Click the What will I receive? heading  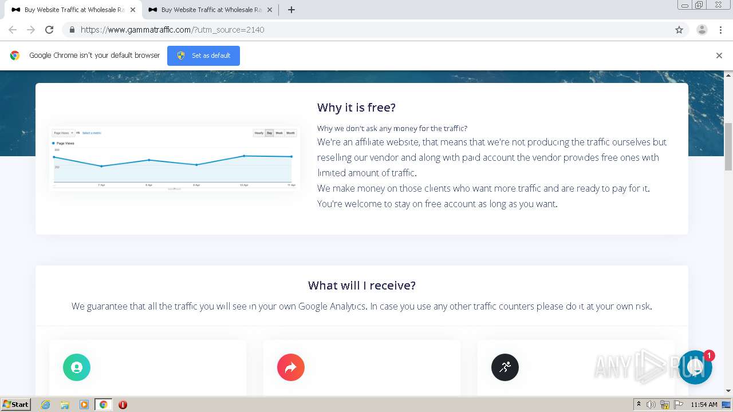click(x=362, y=286)
